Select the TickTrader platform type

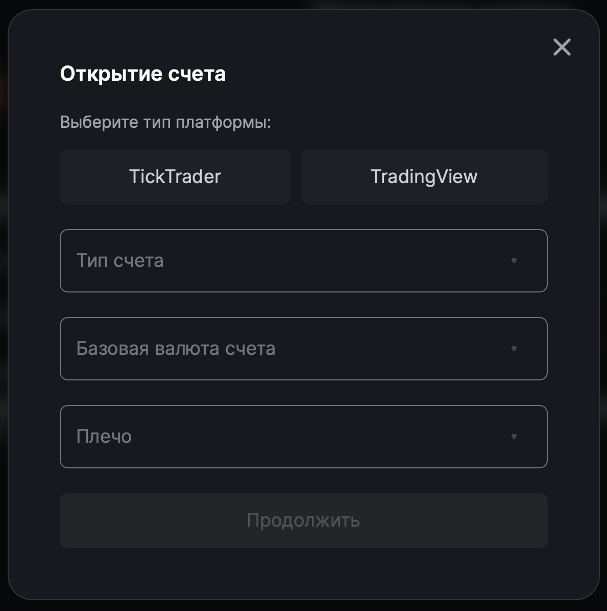click(x=175, y=177)
